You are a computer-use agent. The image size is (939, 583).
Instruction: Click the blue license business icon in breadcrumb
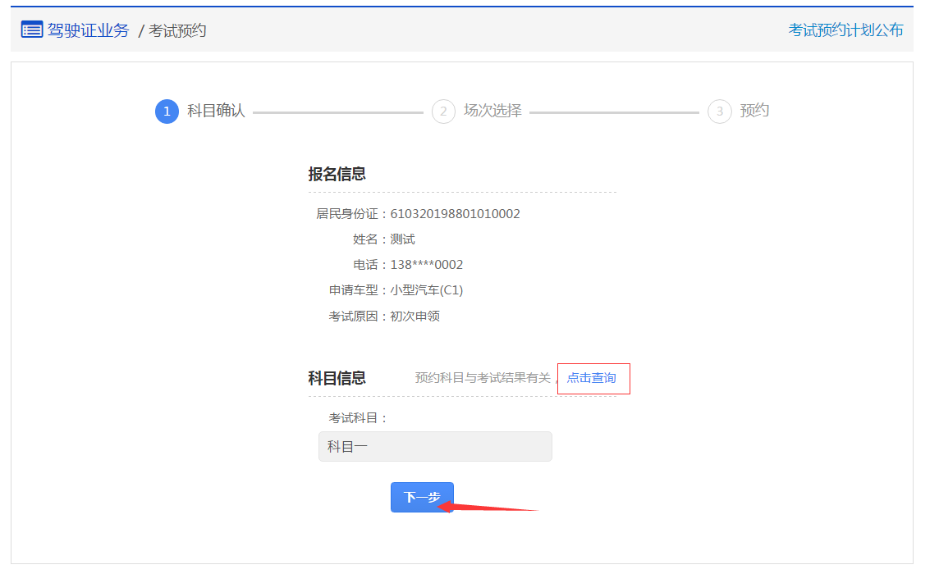point(30,30)
